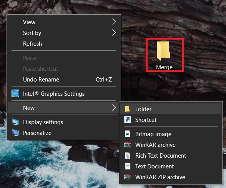Create a new Shortcut from submenu
The height and width of the screenshot is (188, 226).
171,120
